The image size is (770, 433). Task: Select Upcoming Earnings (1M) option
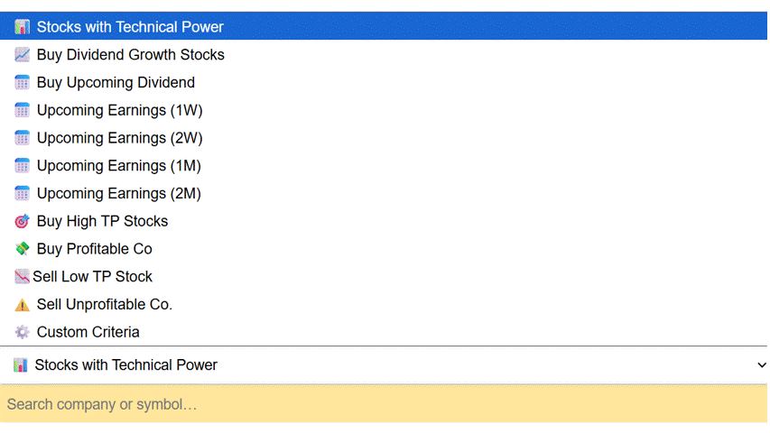click(119, 166)
